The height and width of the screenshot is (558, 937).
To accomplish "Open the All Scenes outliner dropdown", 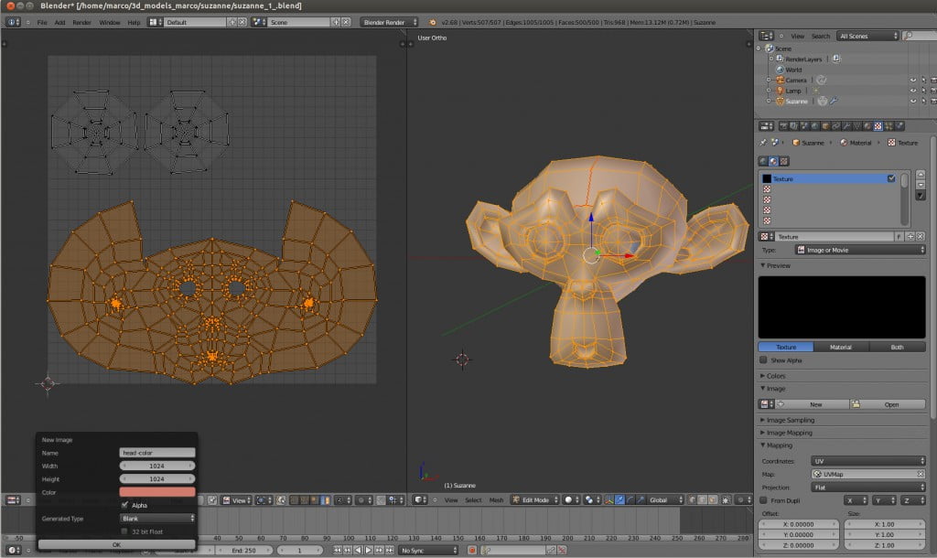I will coord(867,36).
